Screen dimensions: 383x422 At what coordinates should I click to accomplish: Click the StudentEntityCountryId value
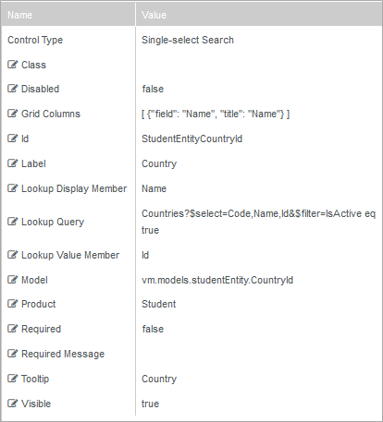click(x=192, y=139)
